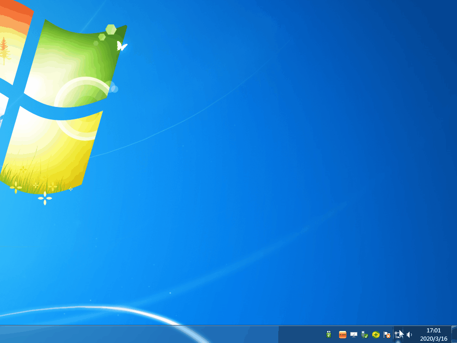Open the orange application tray icon
457x343 pixels.
pos(343,334)
